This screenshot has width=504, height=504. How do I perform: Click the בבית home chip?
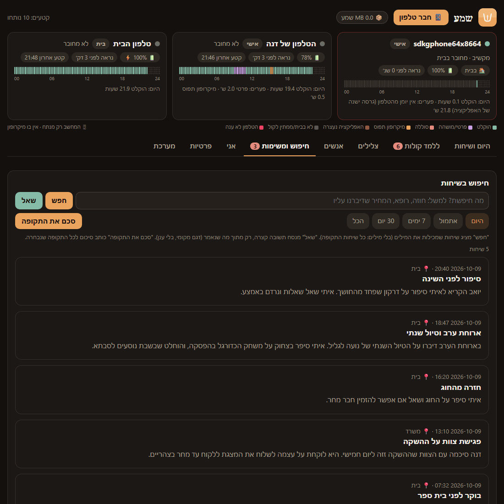(475, 71)
